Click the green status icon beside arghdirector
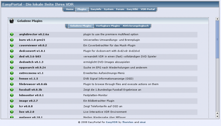The height and width of the screenshot is (126, 221). 12,34
